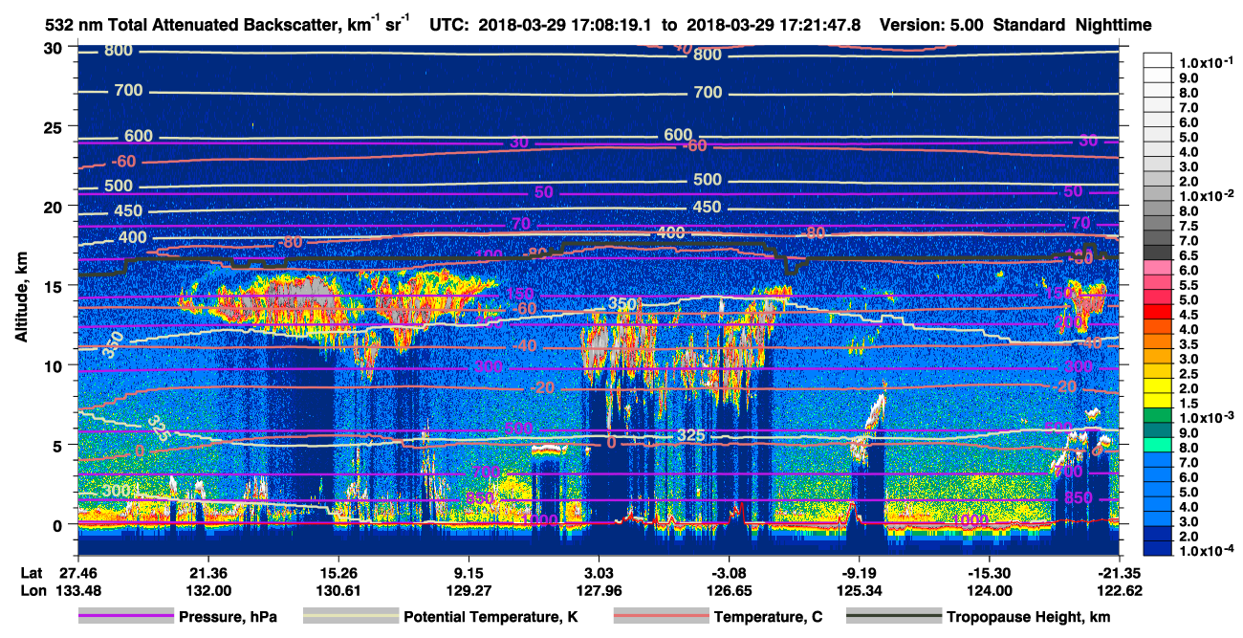Click the 'Lat' row label

[x=32, y=572]
